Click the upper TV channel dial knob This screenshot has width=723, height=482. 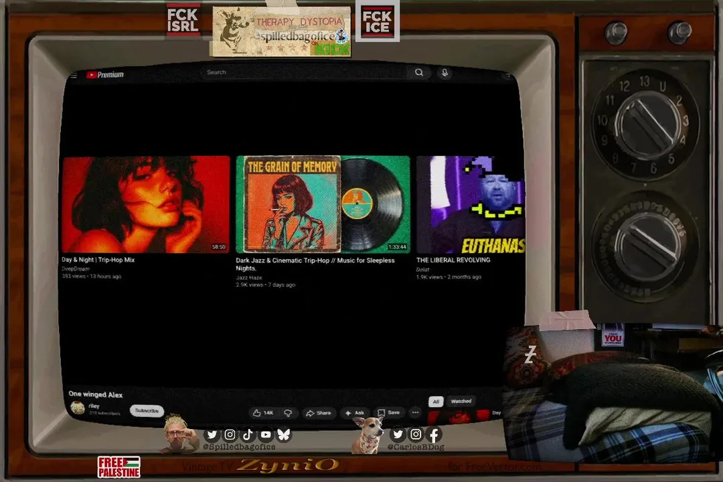coord(647,124)
